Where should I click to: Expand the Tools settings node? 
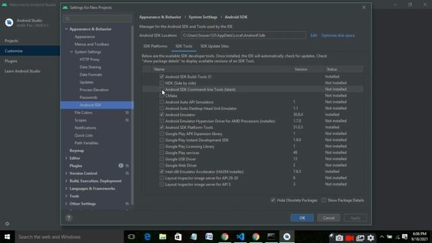(x=66, y=196)
